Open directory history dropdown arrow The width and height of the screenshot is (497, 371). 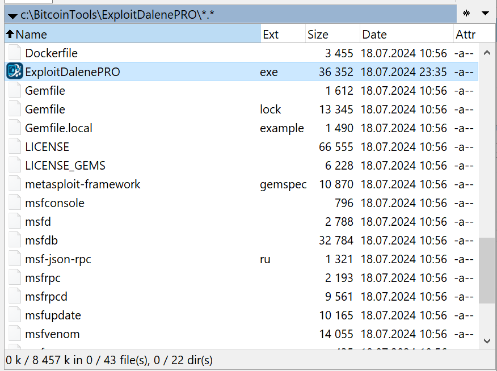(485, 13)
